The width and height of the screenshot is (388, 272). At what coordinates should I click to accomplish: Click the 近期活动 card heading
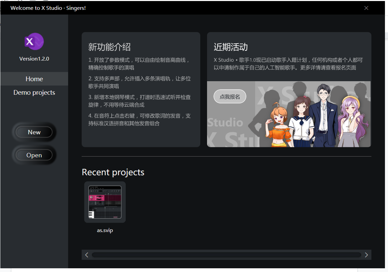[231, 47]
